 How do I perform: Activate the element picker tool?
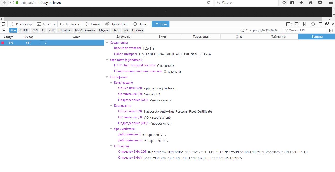(3, 24)
